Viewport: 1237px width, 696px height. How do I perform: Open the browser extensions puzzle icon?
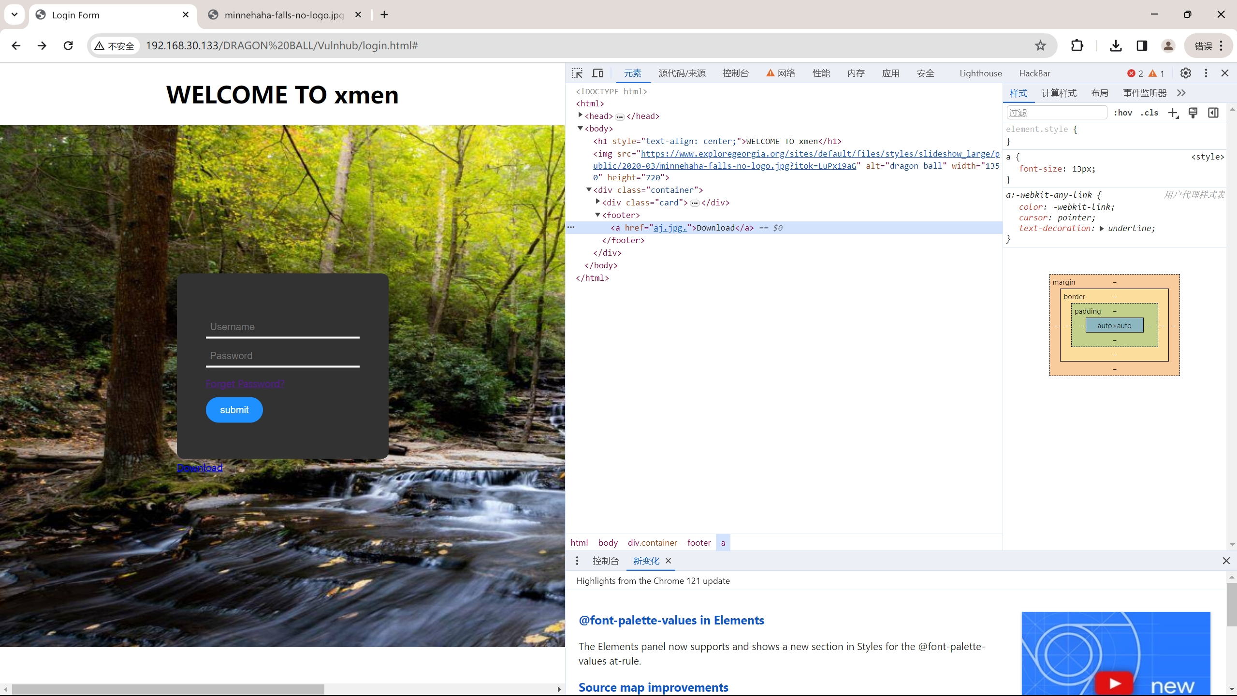(1077, 45)
